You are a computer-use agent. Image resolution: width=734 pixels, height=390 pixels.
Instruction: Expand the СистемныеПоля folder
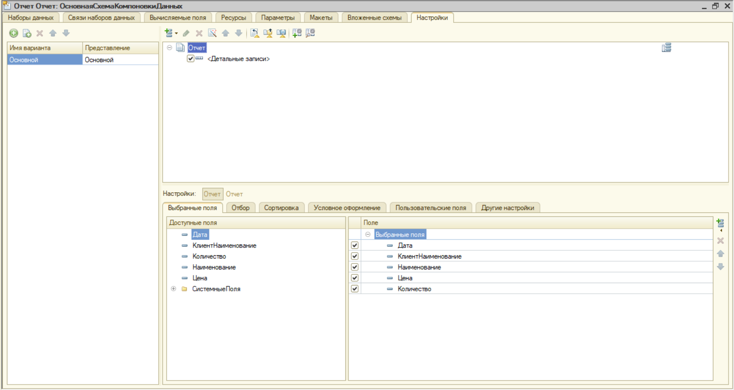173,289
